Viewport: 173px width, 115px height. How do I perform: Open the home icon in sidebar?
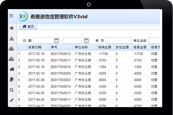[12, 28]
